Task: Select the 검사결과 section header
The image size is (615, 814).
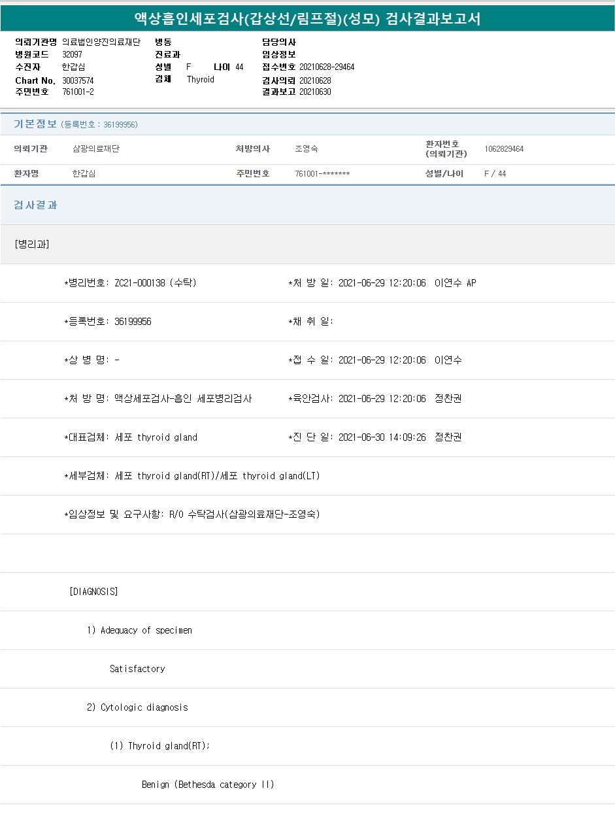Action: 36,205
